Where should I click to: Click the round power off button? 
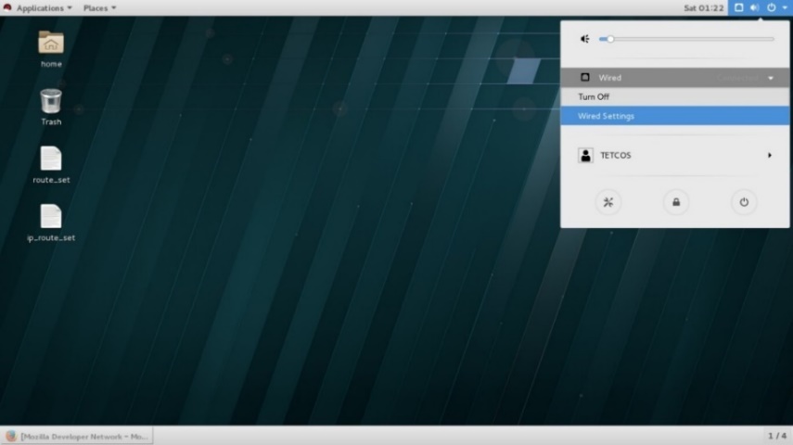(x=743, y=202)
